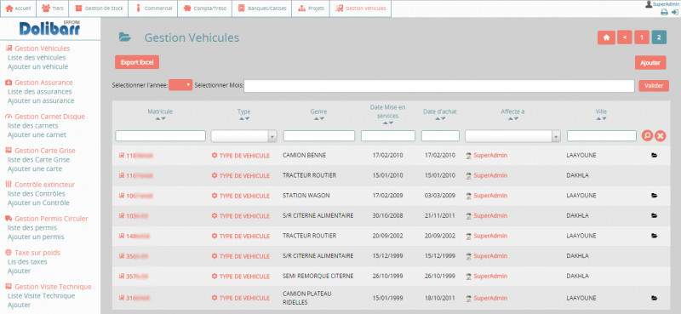Open the Banques/Caisses tab
Screen dimensions: 681x314
pos(262,9)
